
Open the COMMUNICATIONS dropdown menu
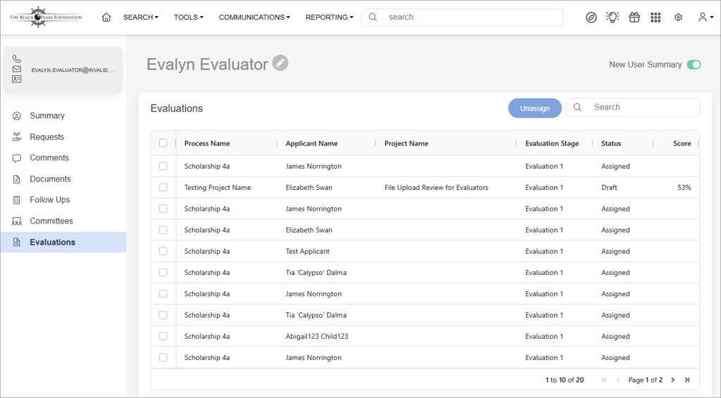[254, 18]
